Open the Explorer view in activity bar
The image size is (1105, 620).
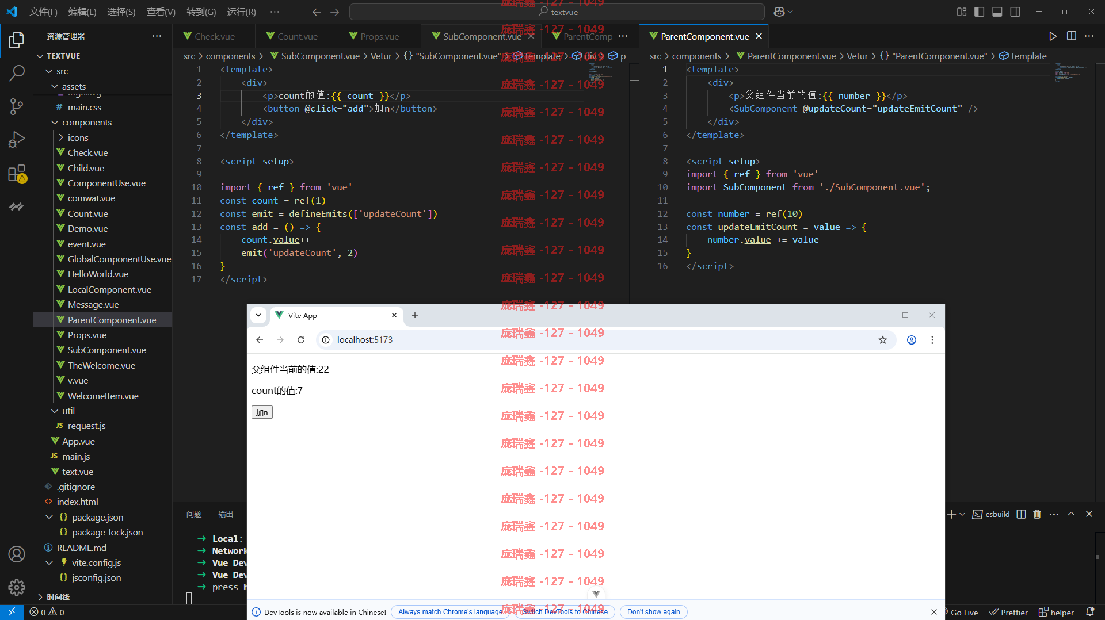point(17,40)
